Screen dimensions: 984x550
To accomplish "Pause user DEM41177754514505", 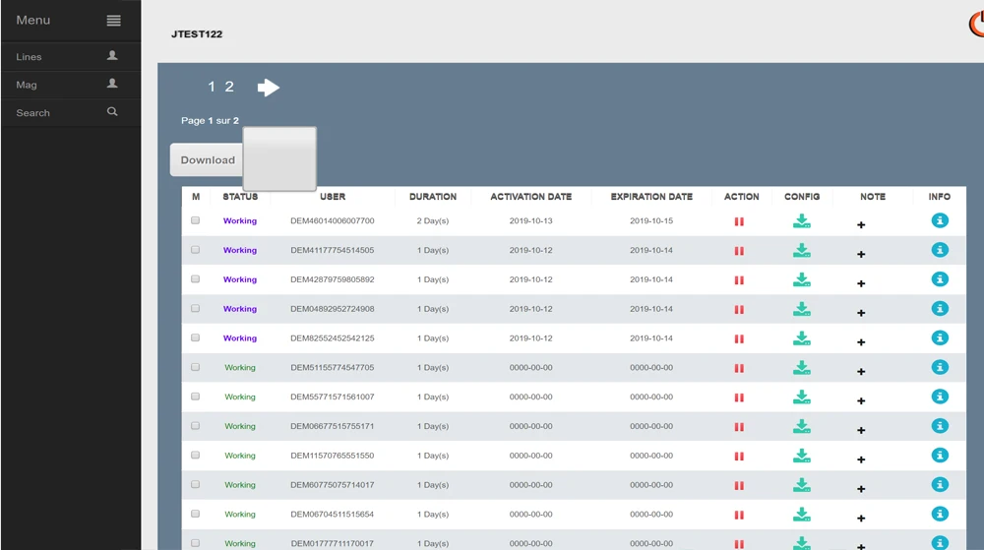I will [x=739, y=251].
